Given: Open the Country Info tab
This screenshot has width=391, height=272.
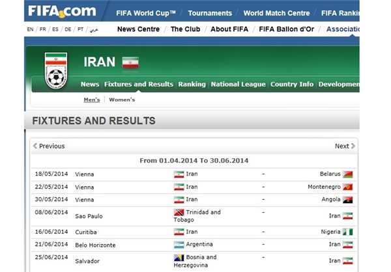Looking at the screenshot, I should click(x=292, y=85).
